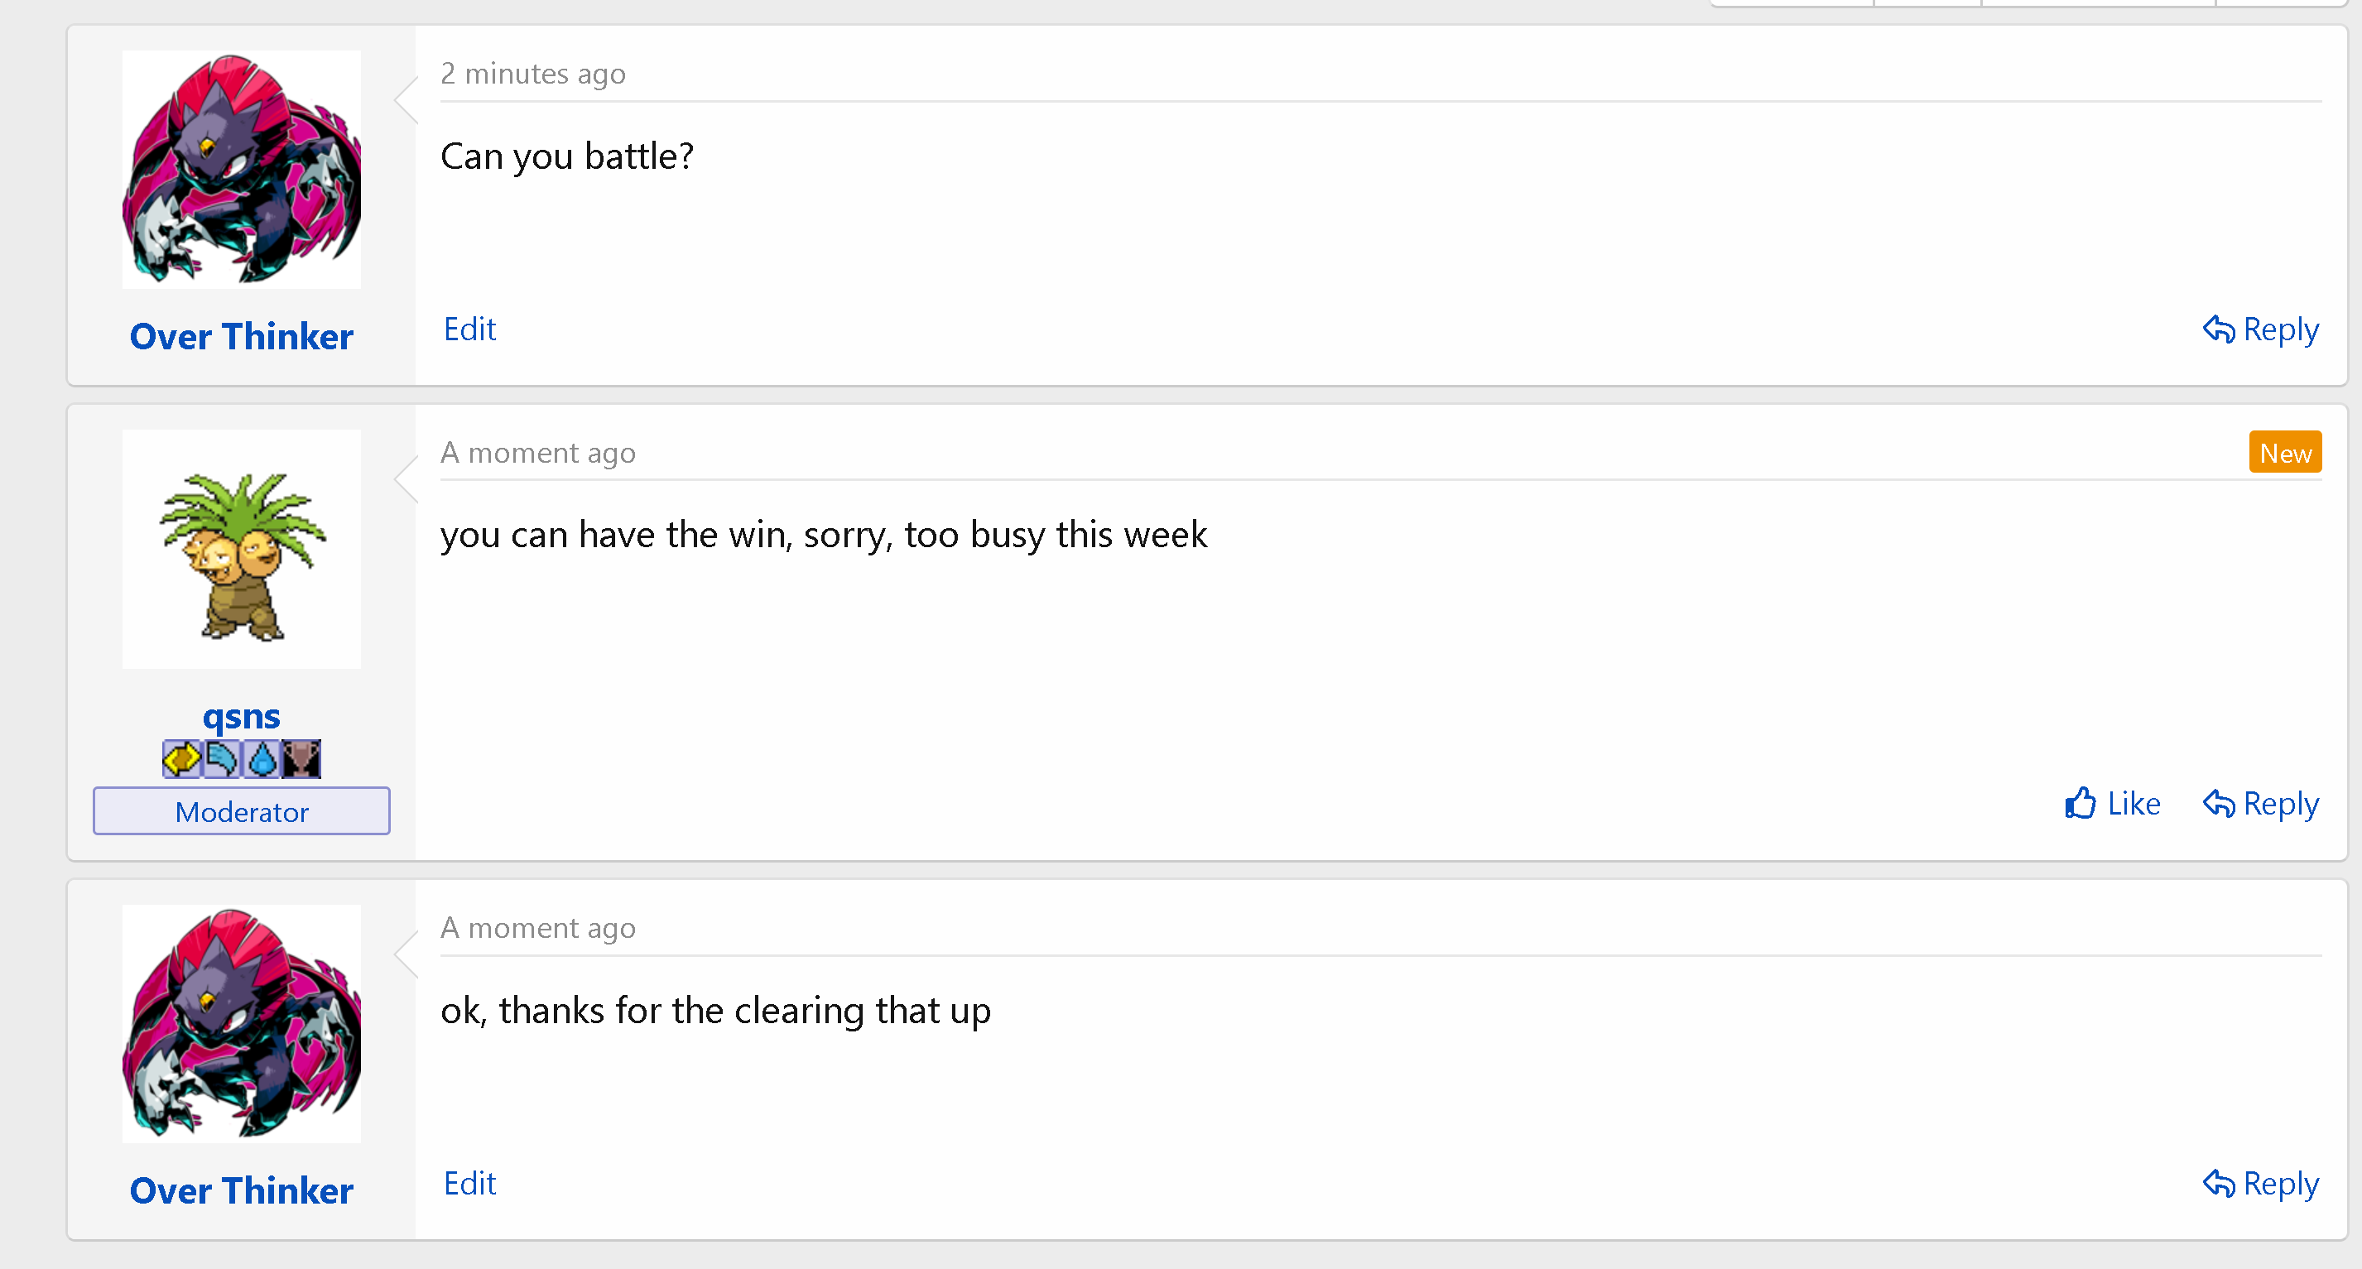Screen dimensions: 2362x1269
Task: Click the water drop badge under qsns
Action: click(262, 759)
